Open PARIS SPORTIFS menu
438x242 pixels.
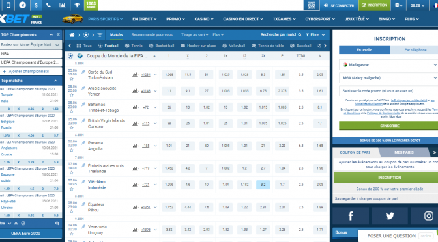tap(106, 19)
